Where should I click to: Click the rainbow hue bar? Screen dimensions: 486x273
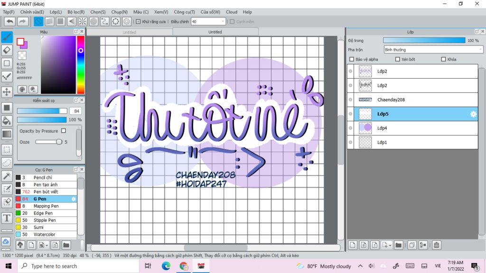[81, 64]
